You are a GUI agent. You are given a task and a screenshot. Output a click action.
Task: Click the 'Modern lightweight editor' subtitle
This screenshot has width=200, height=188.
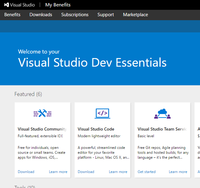(x=99, y=136)
